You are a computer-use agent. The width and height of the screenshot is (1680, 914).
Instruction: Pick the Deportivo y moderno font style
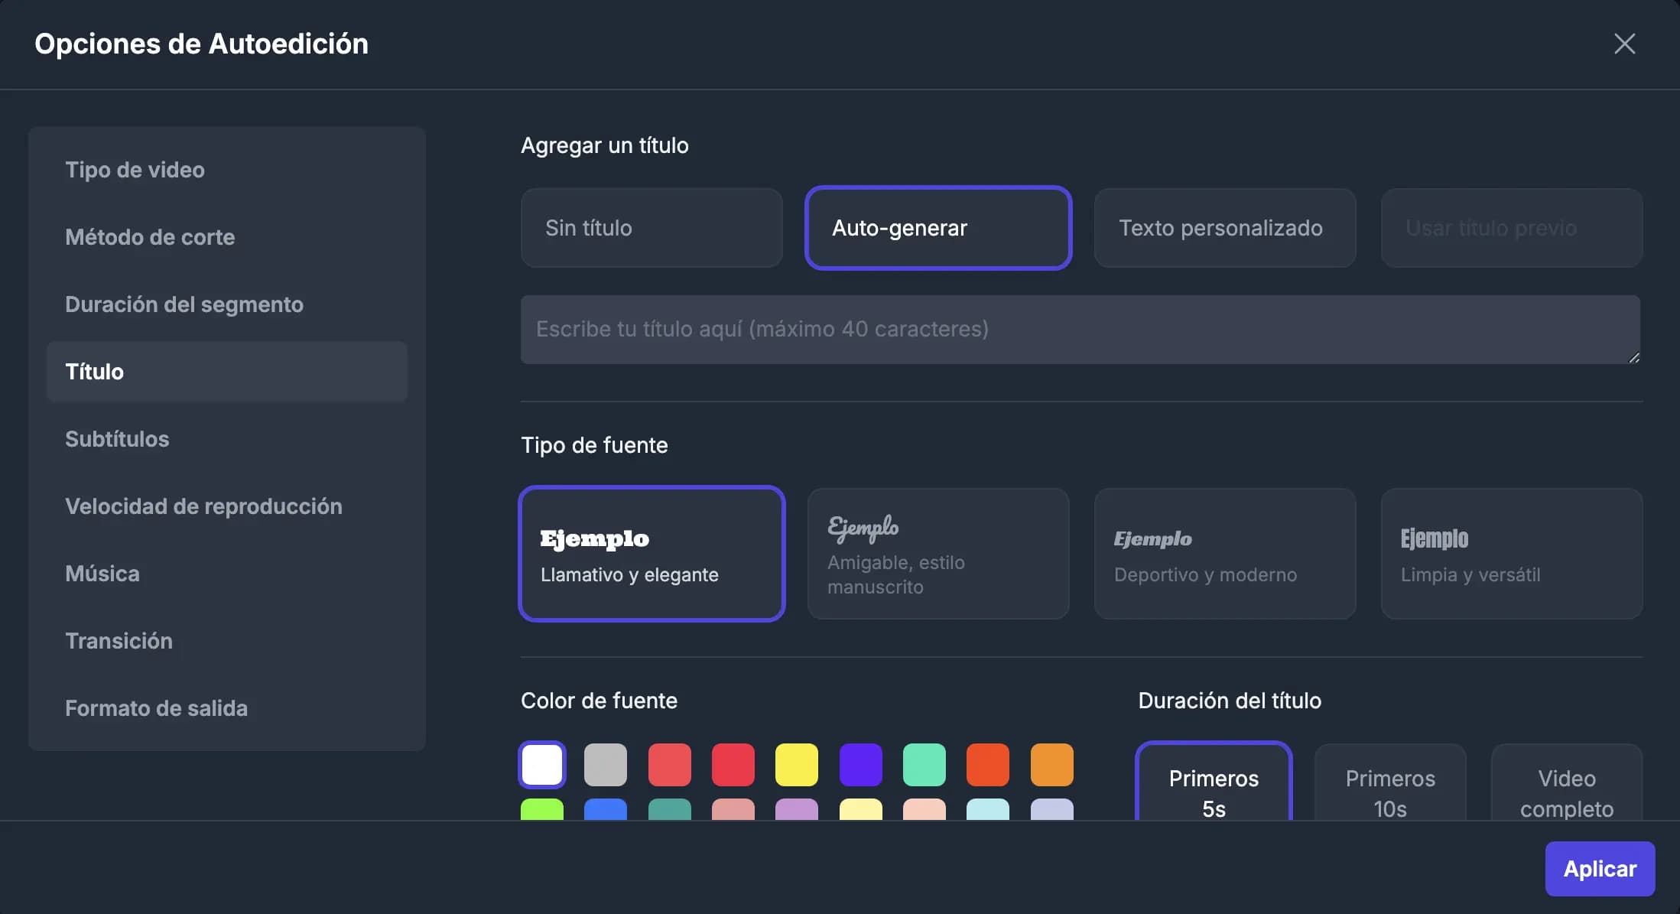tap(1224, 554)
